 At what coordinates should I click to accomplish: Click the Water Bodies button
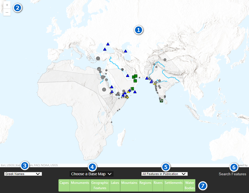click(189, 185)
